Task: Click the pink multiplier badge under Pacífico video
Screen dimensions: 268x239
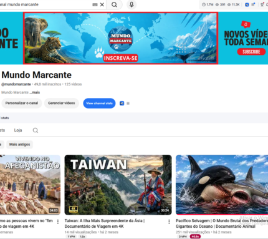Action: [195, 237]
